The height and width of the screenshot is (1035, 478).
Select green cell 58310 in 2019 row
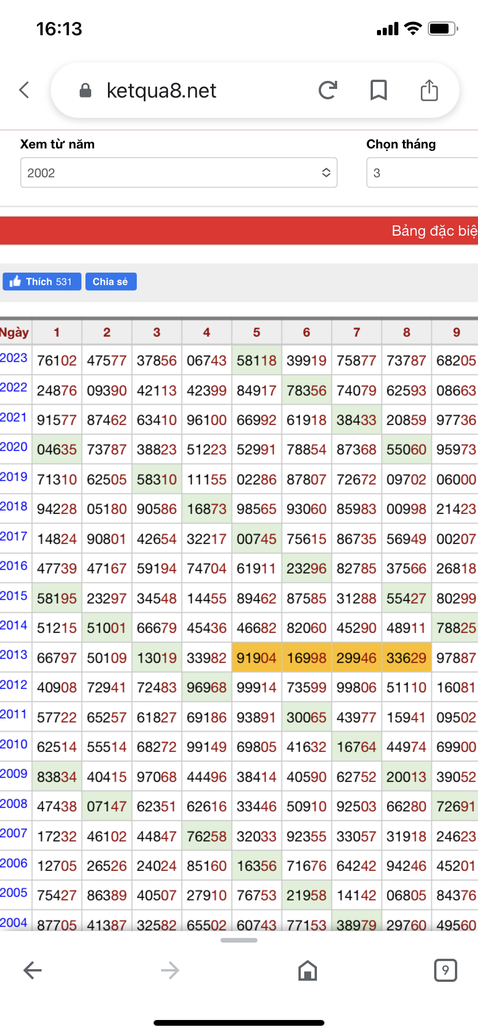[x=157, y=479]
